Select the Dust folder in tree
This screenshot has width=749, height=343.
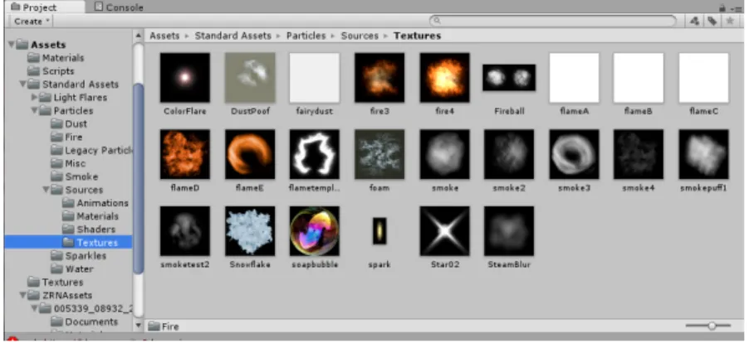point(69,124)
